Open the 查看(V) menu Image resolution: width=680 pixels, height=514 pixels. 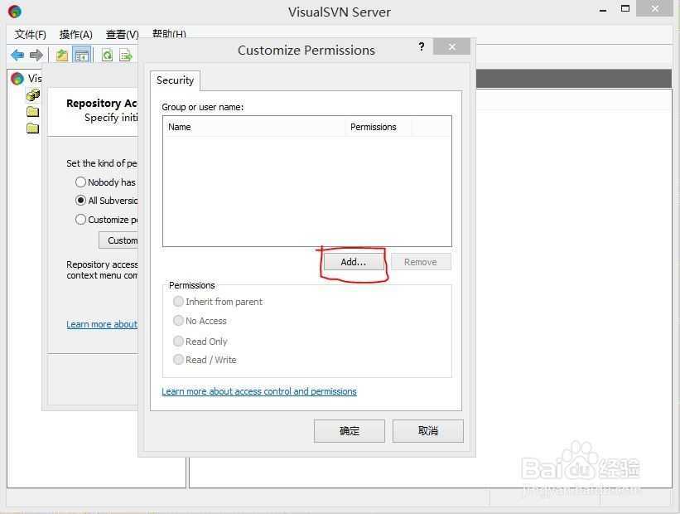click(x=123, y=35)
